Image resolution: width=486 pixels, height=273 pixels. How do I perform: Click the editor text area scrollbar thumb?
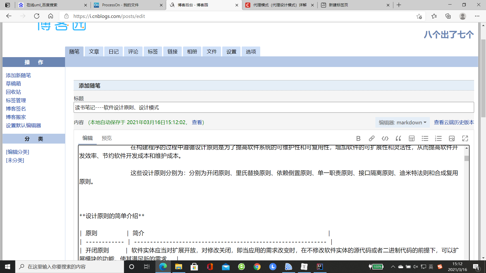tap(467, 158)
